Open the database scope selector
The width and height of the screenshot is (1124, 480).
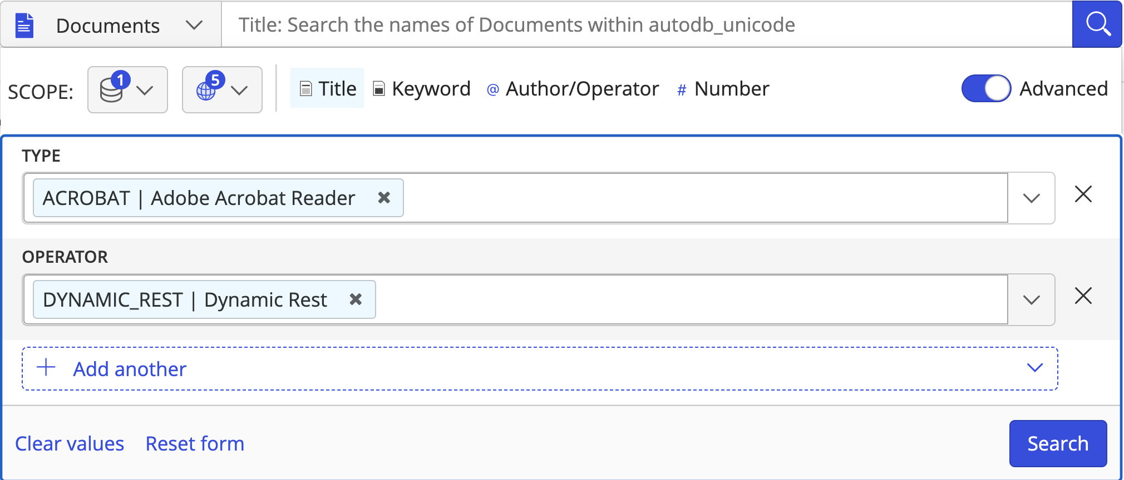tap(127, 90)
